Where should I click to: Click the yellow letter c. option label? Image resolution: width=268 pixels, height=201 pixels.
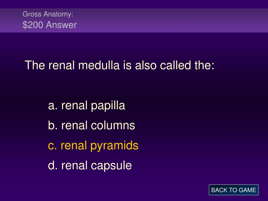pos(52,146)
